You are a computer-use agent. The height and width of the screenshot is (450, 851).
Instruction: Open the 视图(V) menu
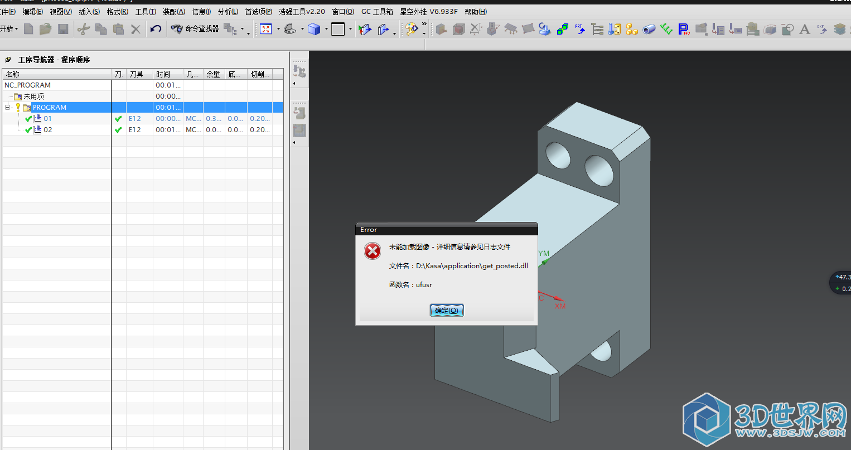click(x=61, y=12)
